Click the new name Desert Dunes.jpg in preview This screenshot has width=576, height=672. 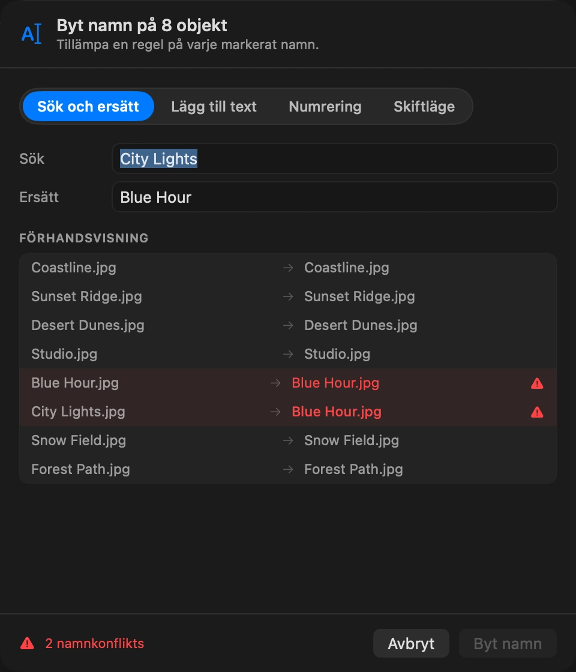tap(361, 325)
